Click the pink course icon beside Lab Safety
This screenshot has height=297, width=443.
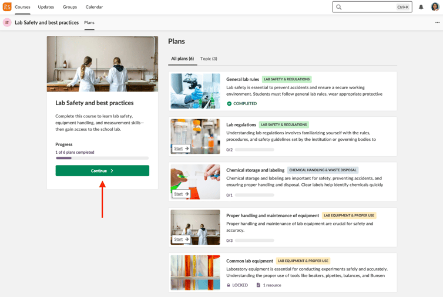tap(7, 22)
